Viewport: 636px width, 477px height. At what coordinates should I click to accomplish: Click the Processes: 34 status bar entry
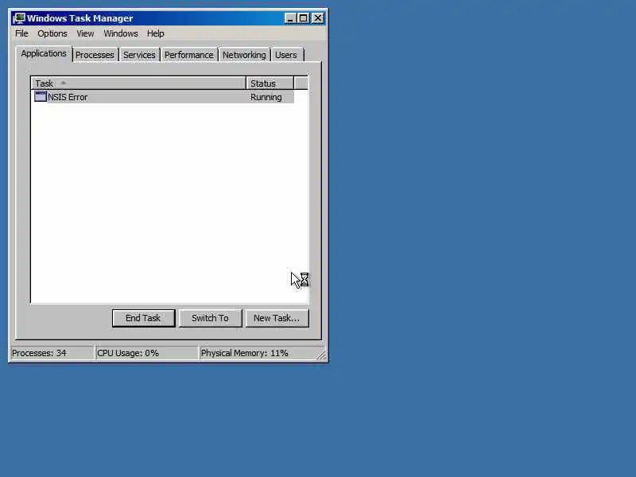52,353
